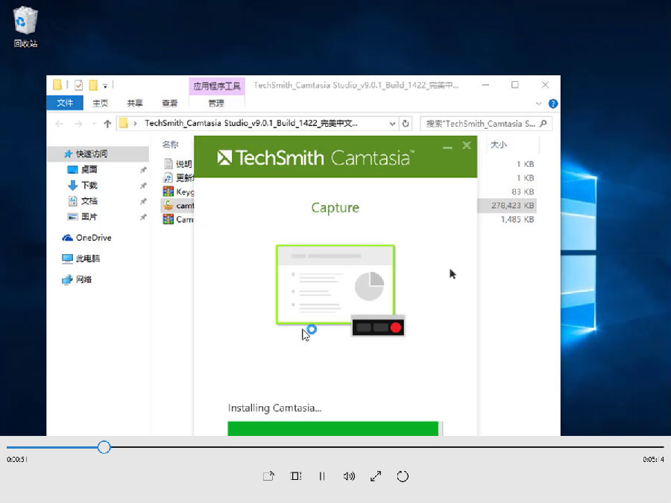Screen dimensions: 671x503
Task: Click the 278,423 KB size cell
Action: 513,206
